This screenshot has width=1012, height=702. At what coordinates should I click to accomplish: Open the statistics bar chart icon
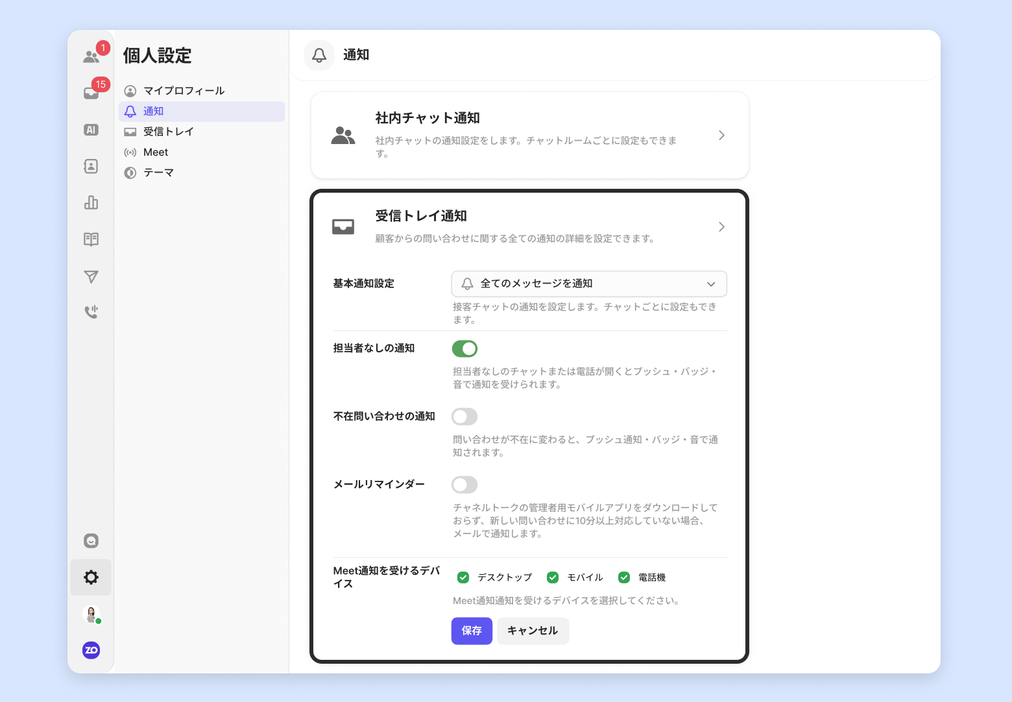(x=91, y=202)
